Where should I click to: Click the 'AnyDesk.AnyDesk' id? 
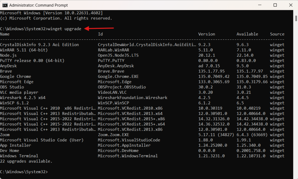[x=116, y=66]
